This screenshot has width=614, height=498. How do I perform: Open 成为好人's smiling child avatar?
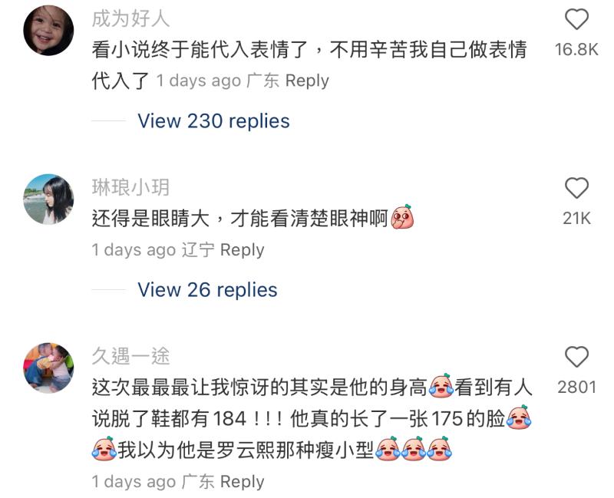(x=48, y=31)
